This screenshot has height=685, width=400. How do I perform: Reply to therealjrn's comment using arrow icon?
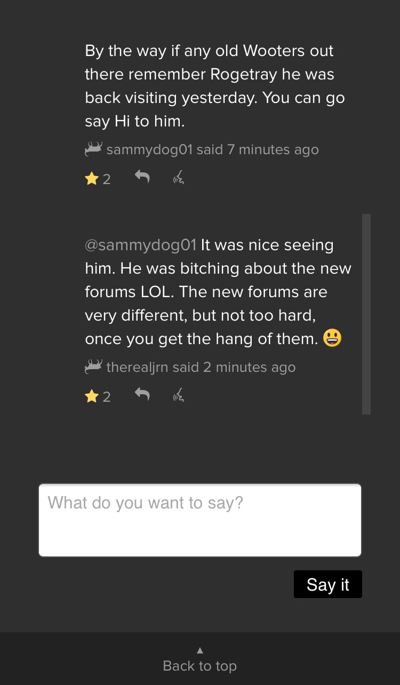pos(142,394)
